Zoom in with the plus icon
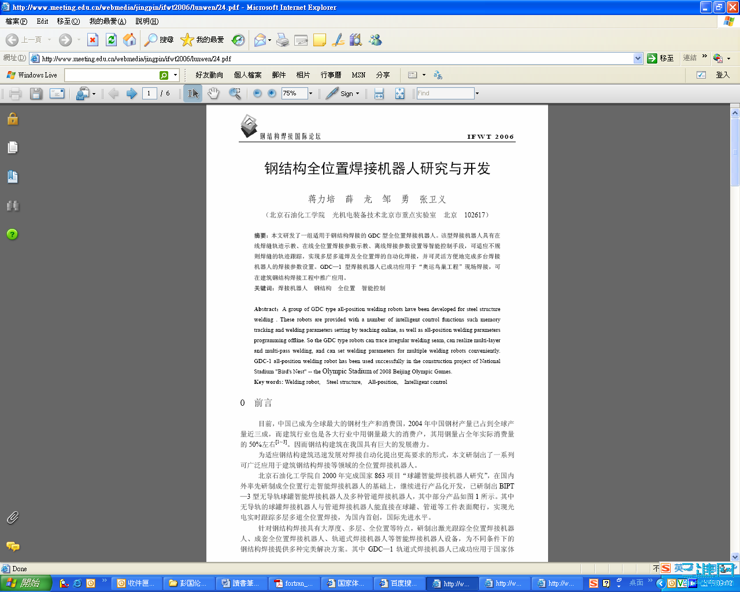Viewport: 740px width, 592px height. [x=272, y=94]
